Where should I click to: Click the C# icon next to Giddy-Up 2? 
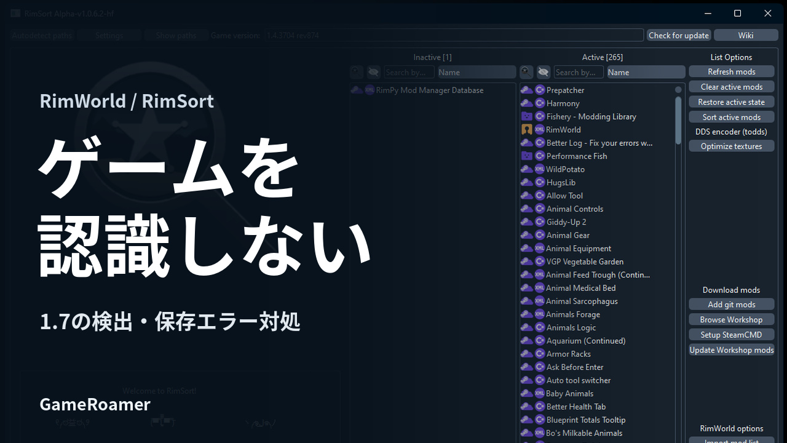tap(540, 222)
